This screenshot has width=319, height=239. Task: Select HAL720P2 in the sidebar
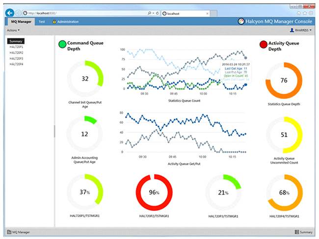pos(16,53)
